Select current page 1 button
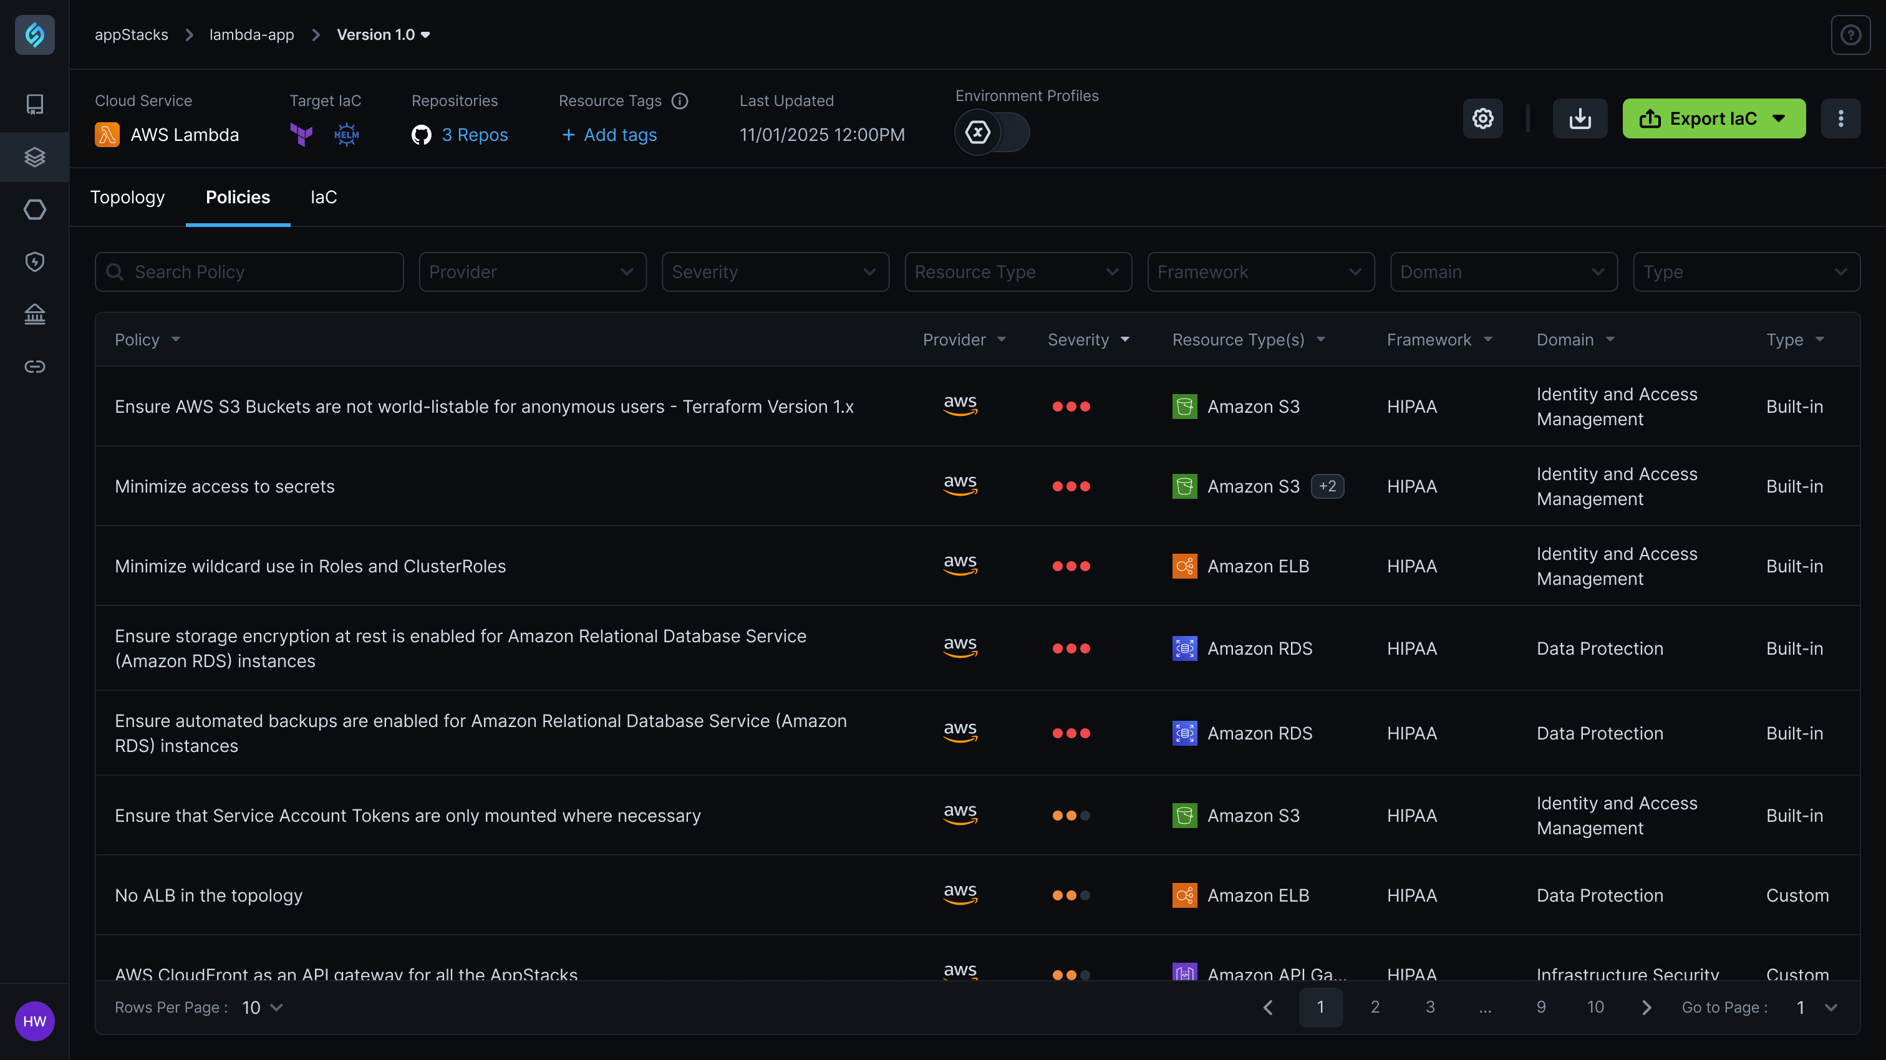The image size is (1886, 1060). pyautogui.click(x=1321, y=1007)
